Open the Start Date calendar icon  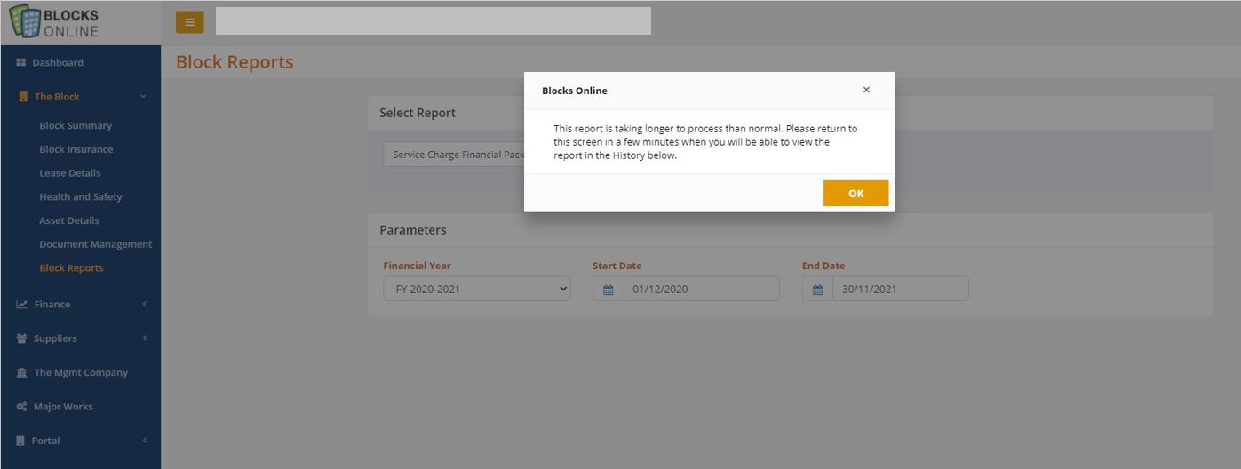pyautogui.click(x=609, y=290)
